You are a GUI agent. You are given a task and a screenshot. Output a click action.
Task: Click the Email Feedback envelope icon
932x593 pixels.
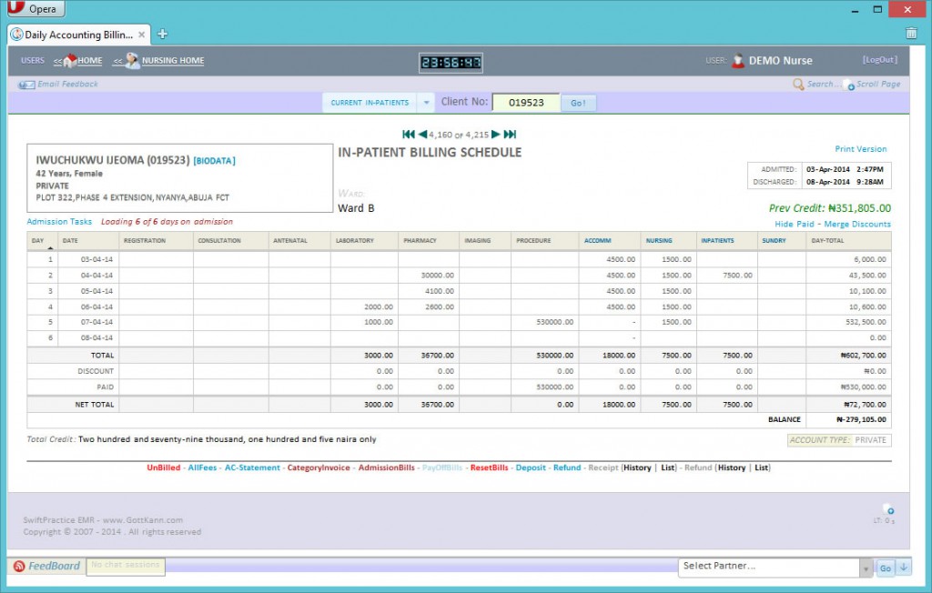(x=27, y=85)
